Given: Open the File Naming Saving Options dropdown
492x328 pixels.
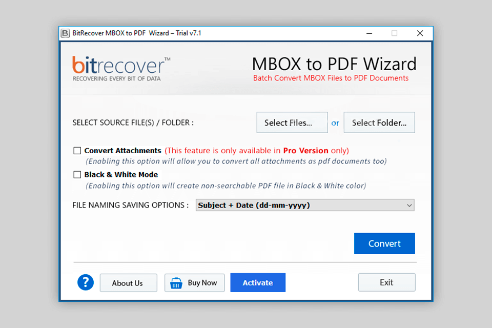Looking at the screenshot, I should pyautogui.click(x=305, y=206).
